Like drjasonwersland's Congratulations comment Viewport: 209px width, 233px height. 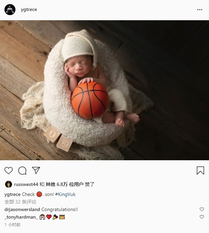tap(202, 209)
